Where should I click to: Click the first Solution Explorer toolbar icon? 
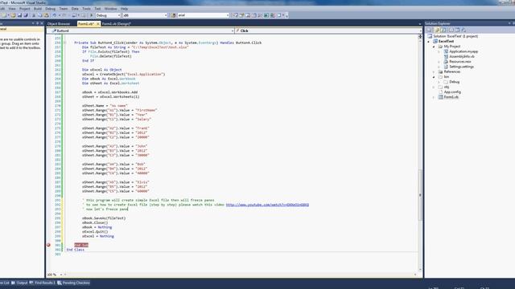click(x=429, y=30)
